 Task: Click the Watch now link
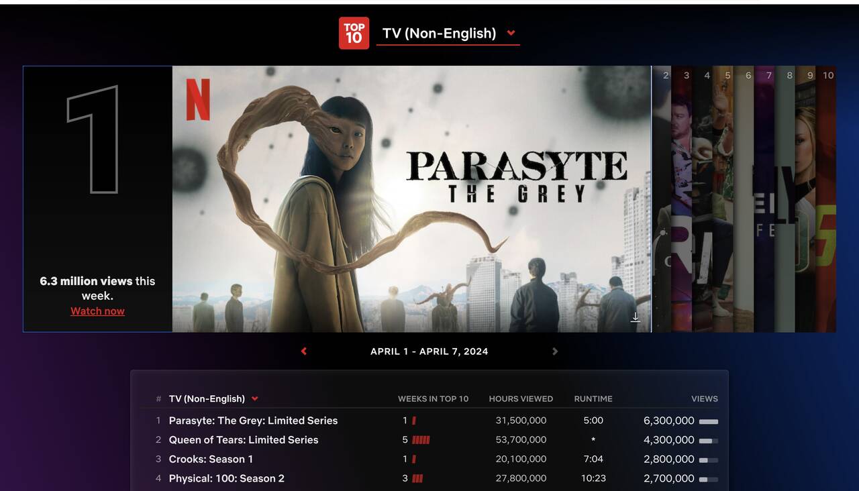(x=97, y=311)
